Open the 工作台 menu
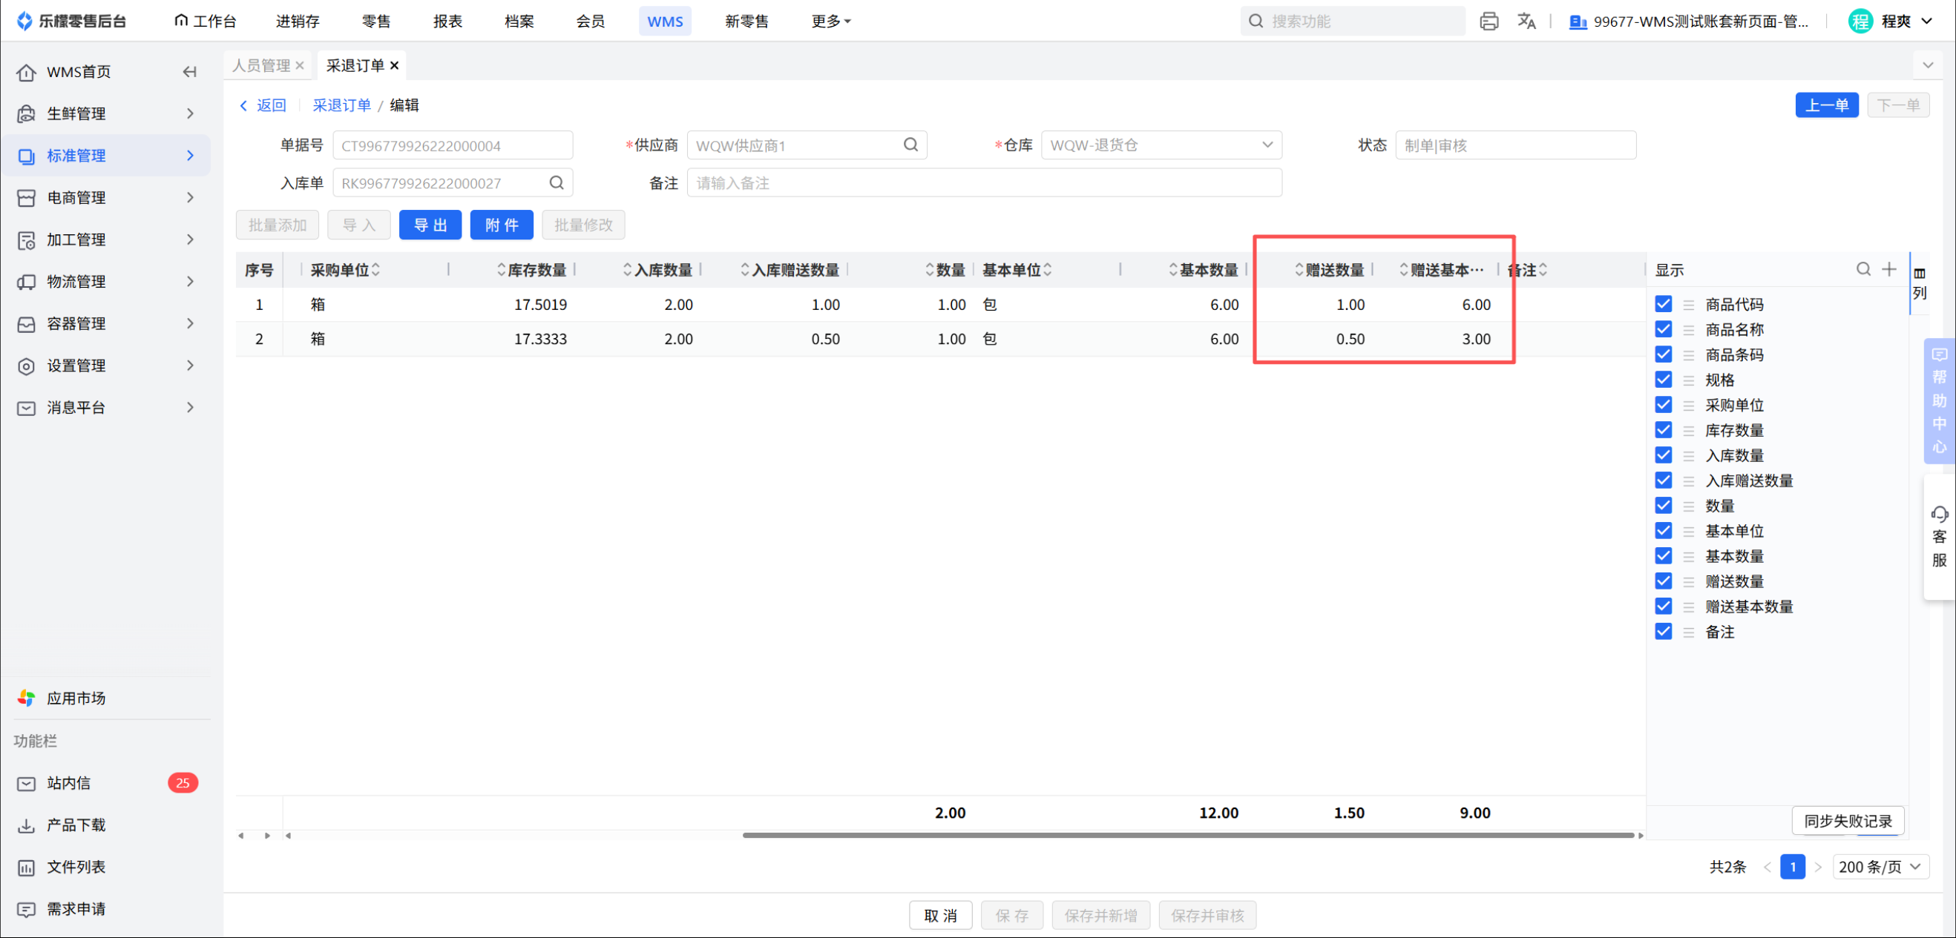The image size is (1956, 938). click(205, 22)
